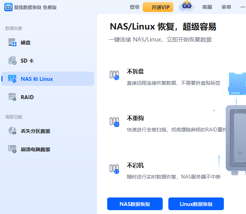The height and width of the screenshot is (214, 246).
Task: Click the 不宕机 feature icon
Action: pyautogui.click(x=114, y=169)
